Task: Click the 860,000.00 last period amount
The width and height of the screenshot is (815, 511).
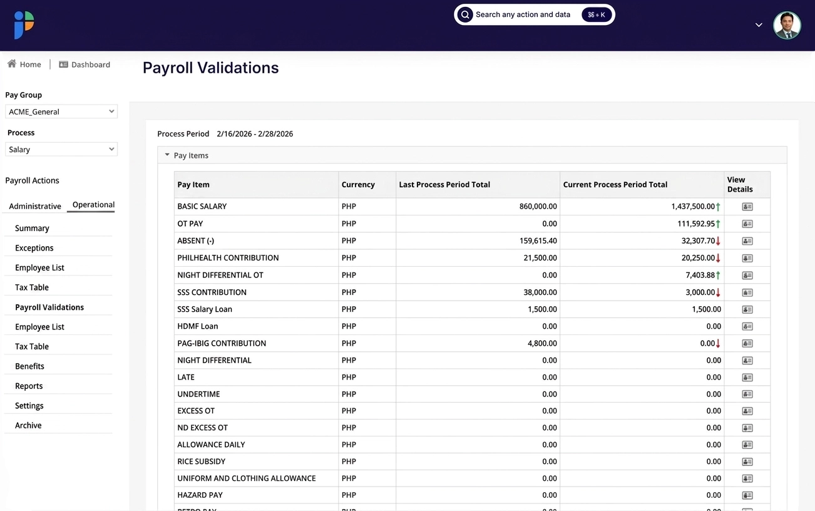Action: click(538, 207)
